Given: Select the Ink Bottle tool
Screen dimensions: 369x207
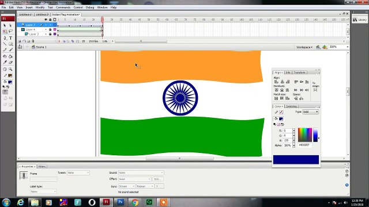Looking at the screenshot, I should point(5,56).
